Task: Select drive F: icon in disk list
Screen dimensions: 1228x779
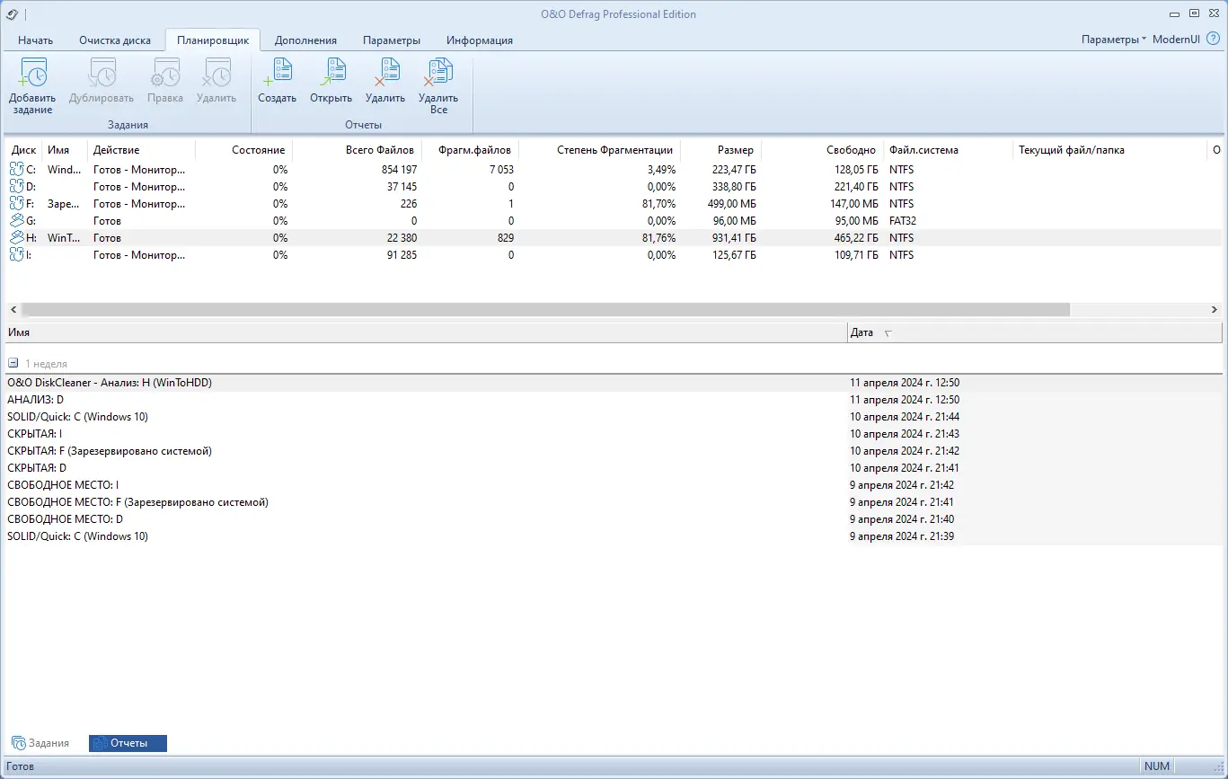Action: point(17,204)
